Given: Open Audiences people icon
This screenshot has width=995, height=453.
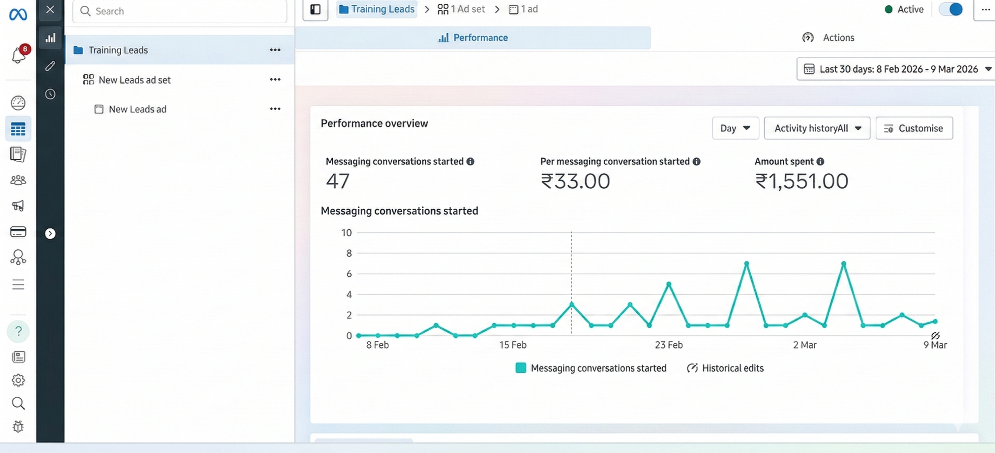Looking at the screenshot, I should (18, 180).
